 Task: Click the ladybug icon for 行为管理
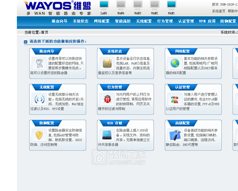tap(107, 99)
